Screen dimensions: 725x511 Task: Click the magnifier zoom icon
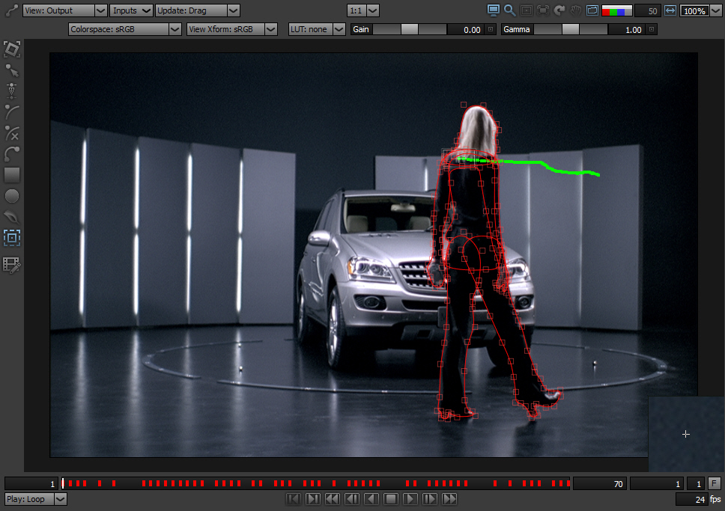point(510,10)
